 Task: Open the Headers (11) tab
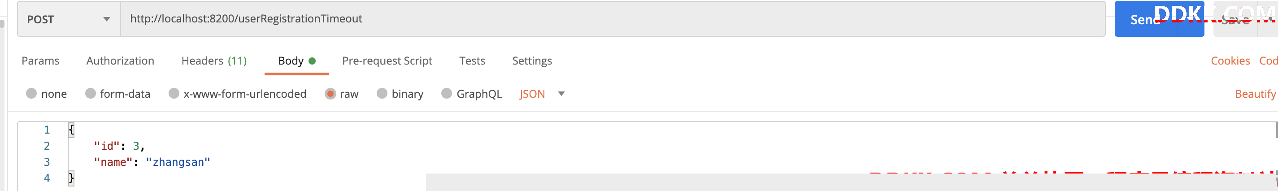pyautogui.click(x=214, y=61)
